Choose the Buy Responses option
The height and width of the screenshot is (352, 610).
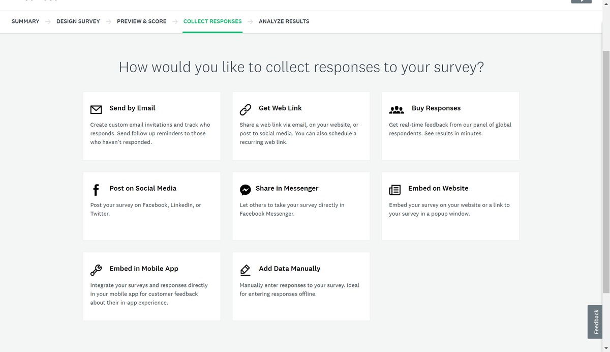click(x=450, y=125)
